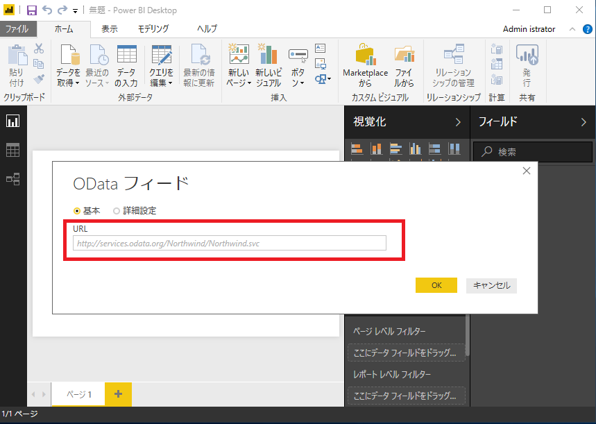Close the OData フィード dialog
This screenshot has height=424, width=596.
tap(527, 171)
